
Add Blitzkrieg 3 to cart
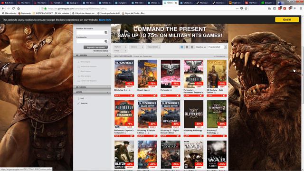(x=131, y=95)
